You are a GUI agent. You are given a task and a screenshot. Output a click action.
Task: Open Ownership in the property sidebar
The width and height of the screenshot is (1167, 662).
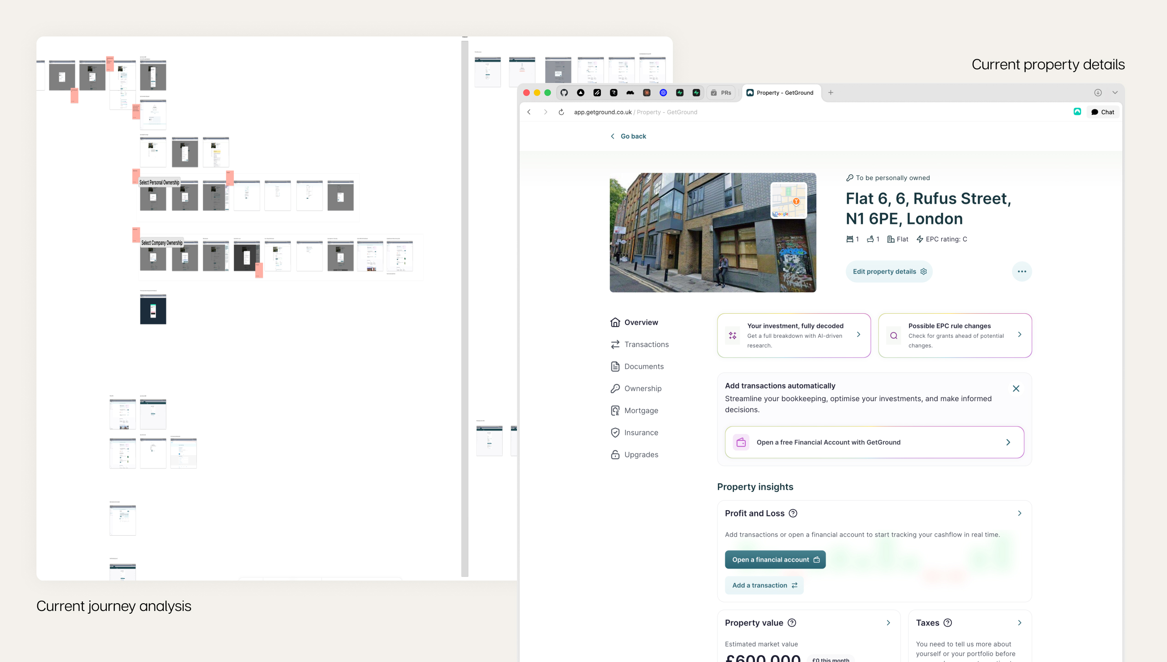point(636,388)
